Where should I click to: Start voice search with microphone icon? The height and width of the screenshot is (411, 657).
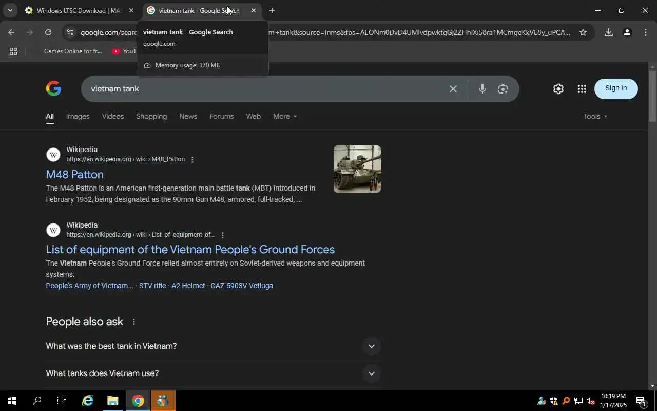pos(482,89)
